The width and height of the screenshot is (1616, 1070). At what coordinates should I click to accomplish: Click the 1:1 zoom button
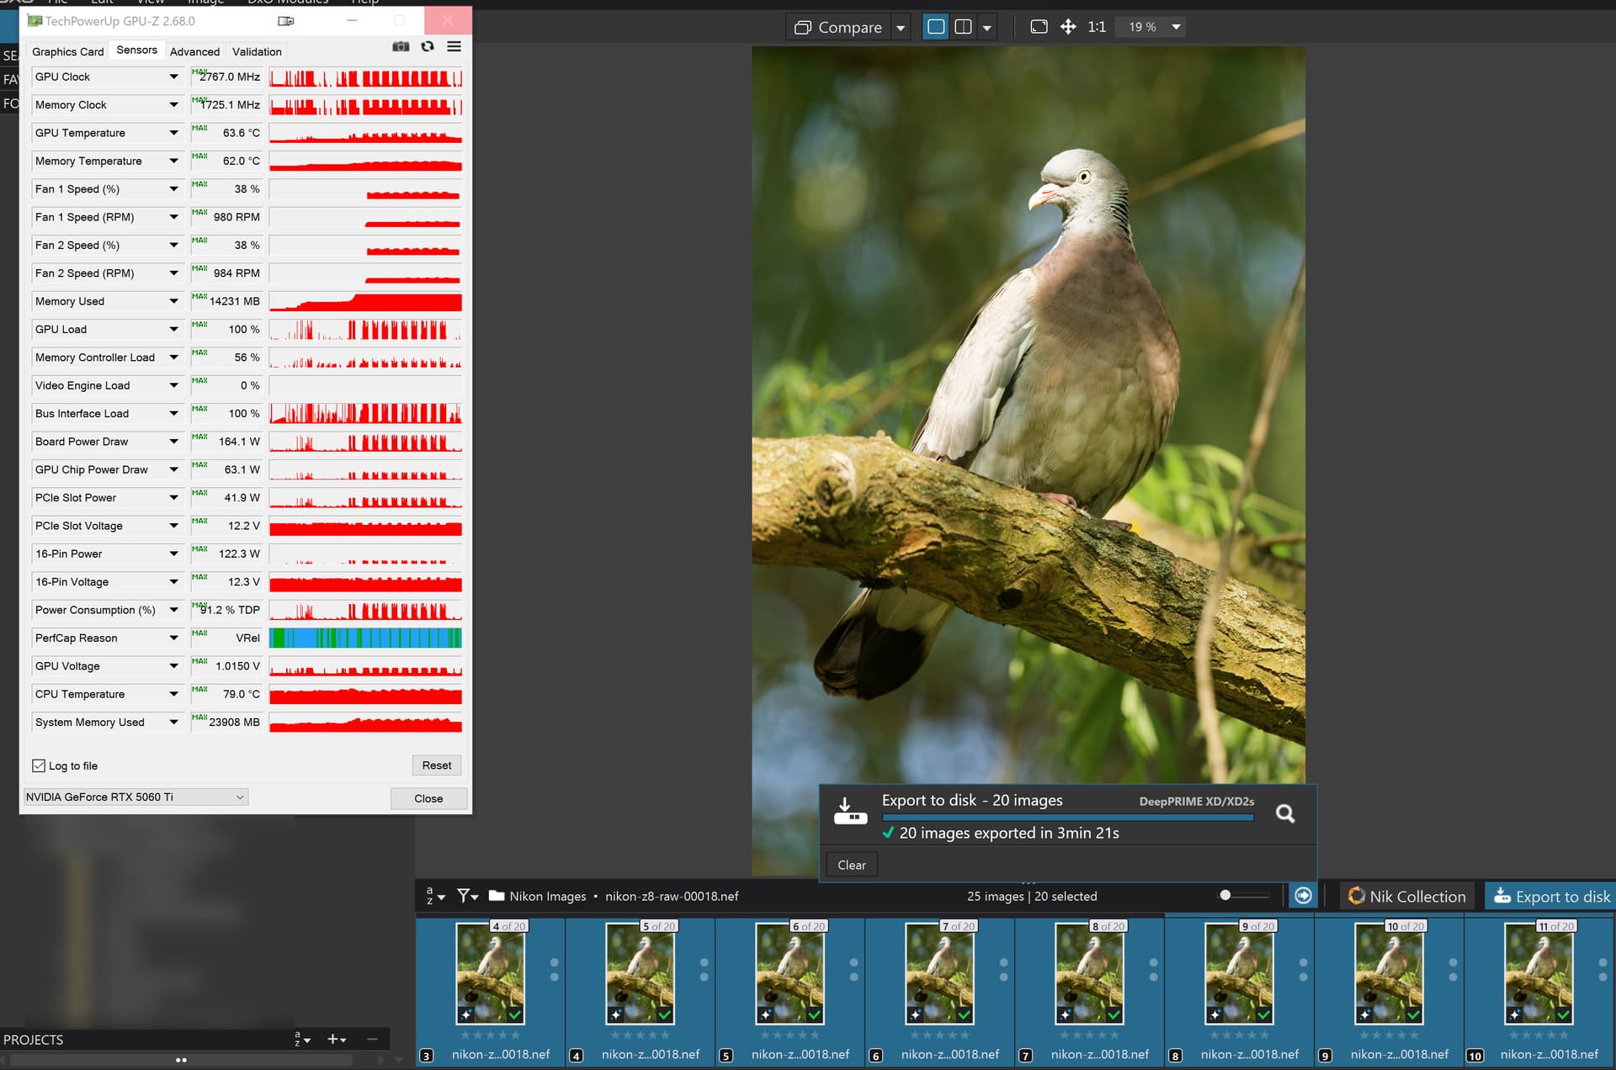[1096, 27]
